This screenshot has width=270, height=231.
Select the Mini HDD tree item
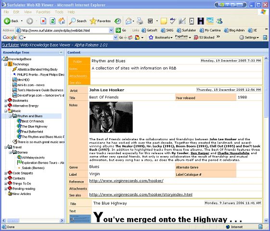[24, 80]
